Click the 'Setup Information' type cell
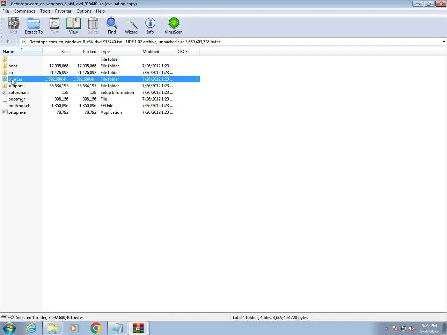The width and height of the screenshot is (447, 335). click(x=117, y=92)
